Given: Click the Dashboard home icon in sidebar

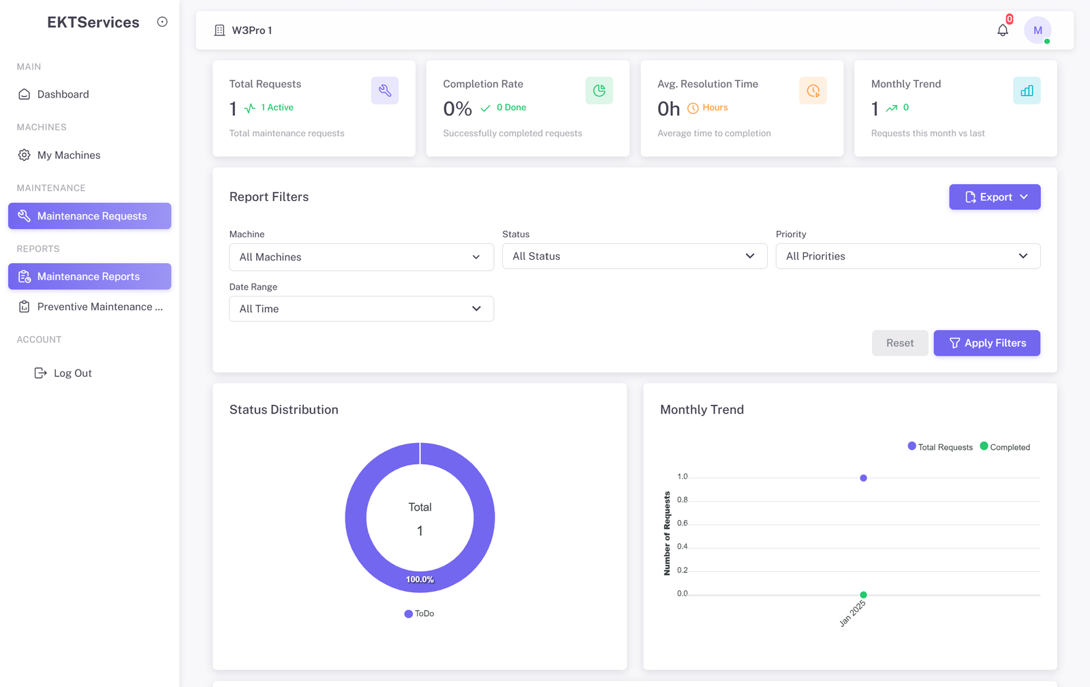Looking at the screenshot, I should [x=25, y=94].
